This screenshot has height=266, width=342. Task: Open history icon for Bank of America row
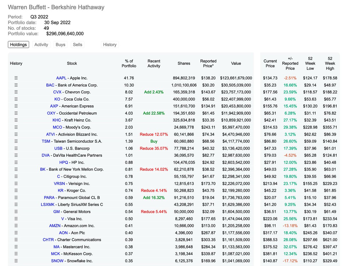16,85
